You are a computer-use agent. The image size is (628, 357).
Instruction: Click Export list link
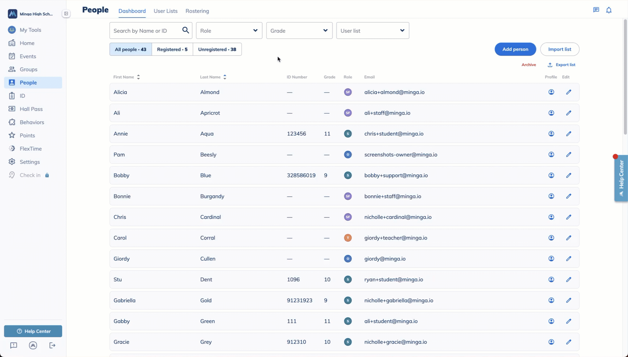[x=561, y=65]
